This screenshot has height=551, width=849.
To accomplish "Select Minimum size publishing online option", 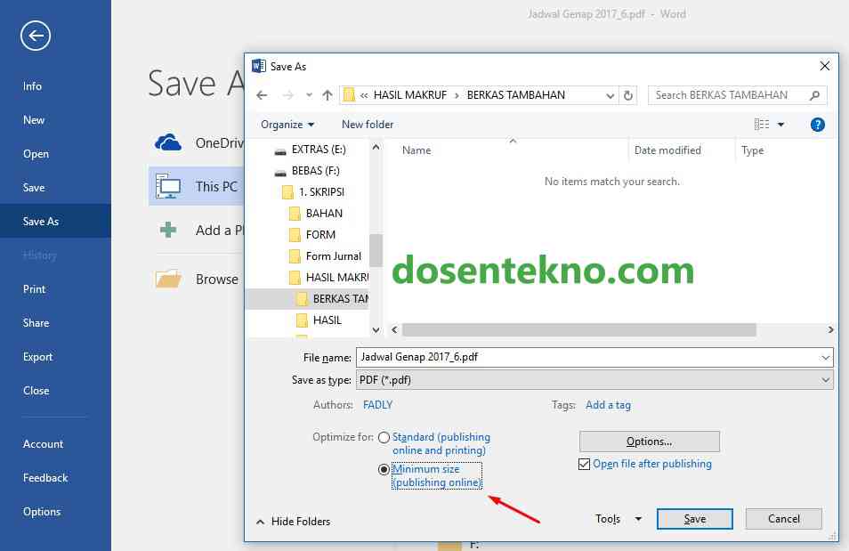I will coord(384,469).
